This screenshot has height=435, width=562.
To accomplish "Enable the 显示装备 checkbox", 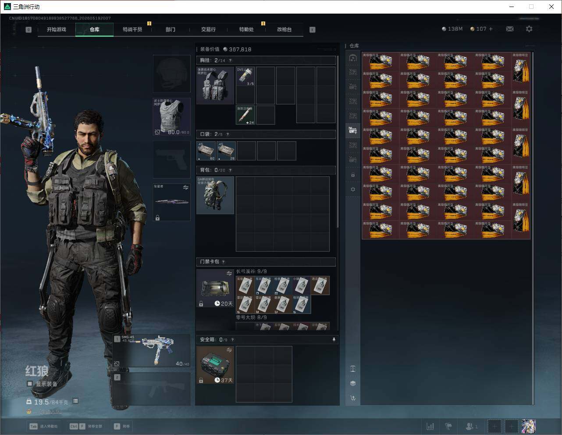I will coord(30,384).
